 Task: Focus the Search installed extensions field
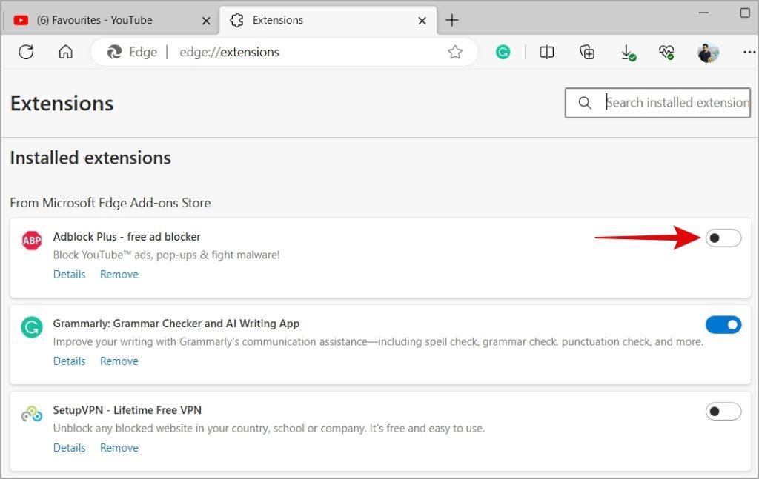(x=657, y=102)
